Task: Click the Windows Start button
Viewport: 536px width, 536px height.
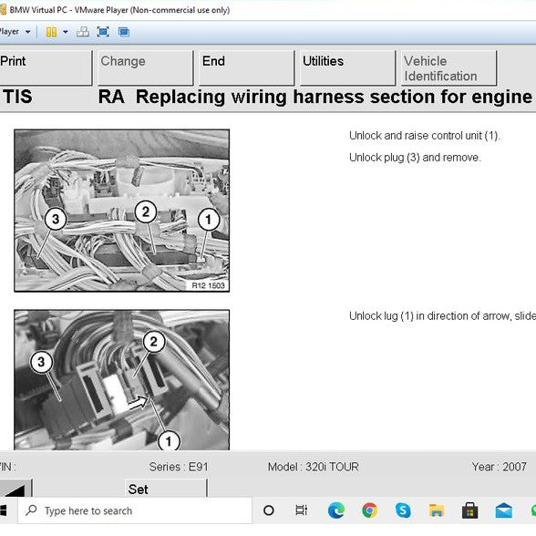Action: [x=3, y=510]
